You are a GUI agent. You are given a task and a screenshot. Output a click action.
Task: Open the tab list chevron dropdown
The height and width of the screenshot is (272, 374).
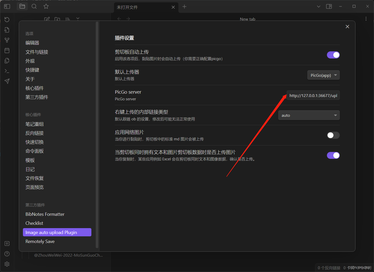pyautogui.click(x=319, y=6)
